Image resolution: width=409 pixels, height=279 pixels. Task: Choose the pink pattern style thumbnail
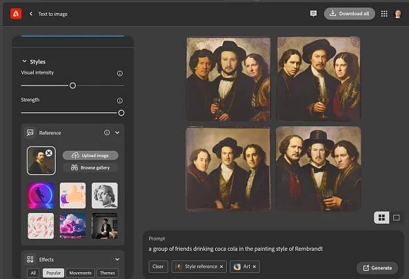pos(41,226)
